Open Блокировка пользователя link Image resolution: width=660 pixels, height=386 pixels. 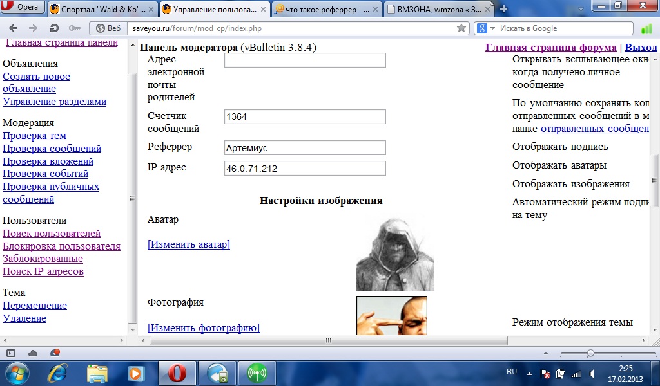coord(61,246)
